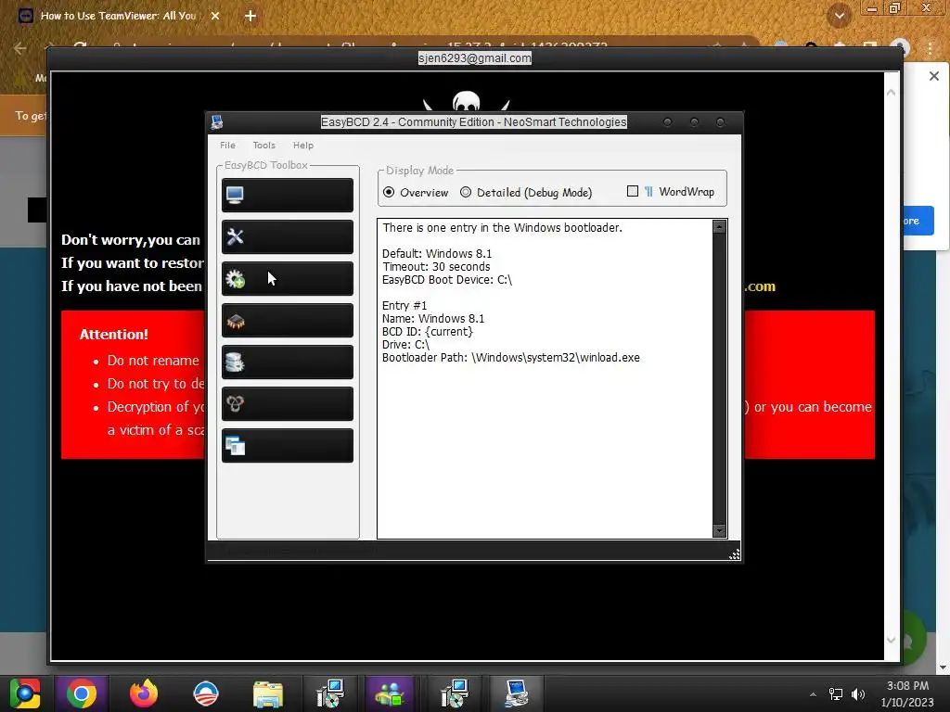Click 'Attention!' heading in the red ransom note

(114, 335)
